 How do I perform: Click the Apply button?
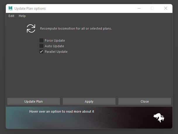89,101
